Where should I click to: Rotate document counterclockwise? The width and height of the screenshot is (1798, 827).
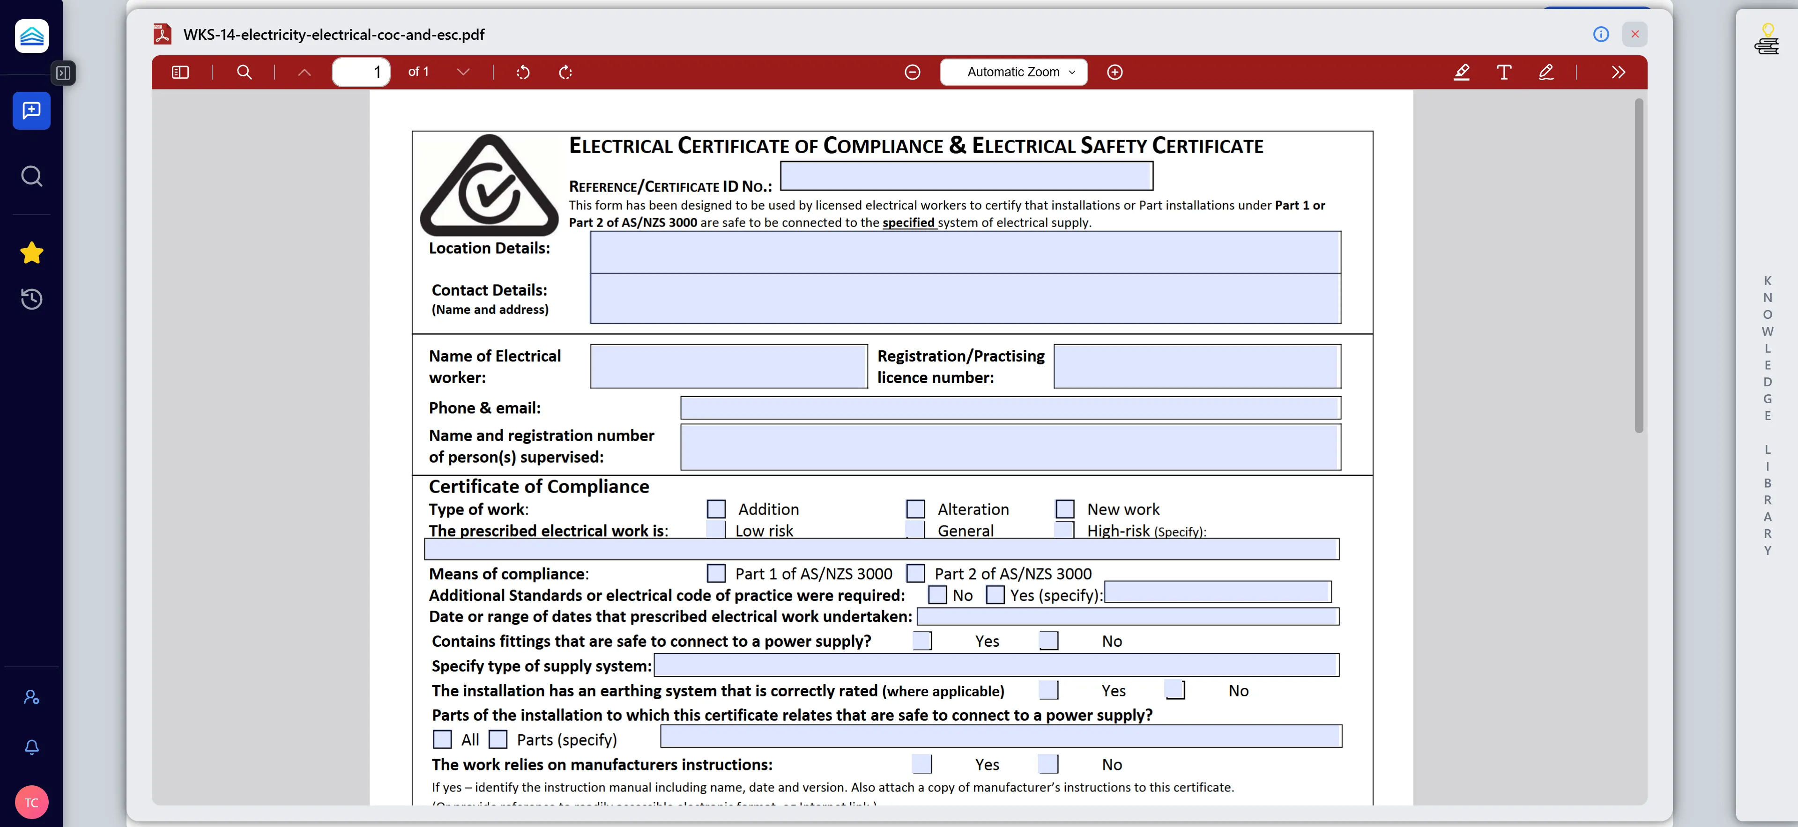click(523, 72)
